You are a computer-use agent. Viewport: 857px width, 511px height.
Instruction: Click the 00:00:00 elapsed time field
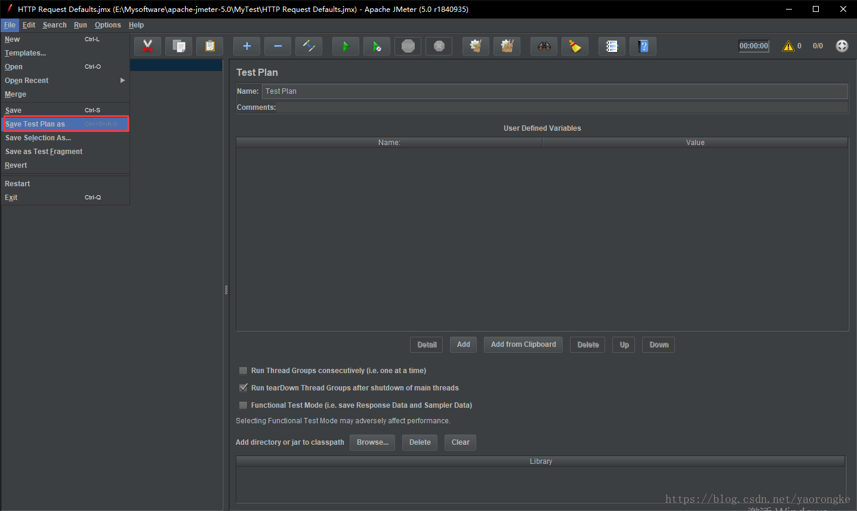click(x=754, y=46)
